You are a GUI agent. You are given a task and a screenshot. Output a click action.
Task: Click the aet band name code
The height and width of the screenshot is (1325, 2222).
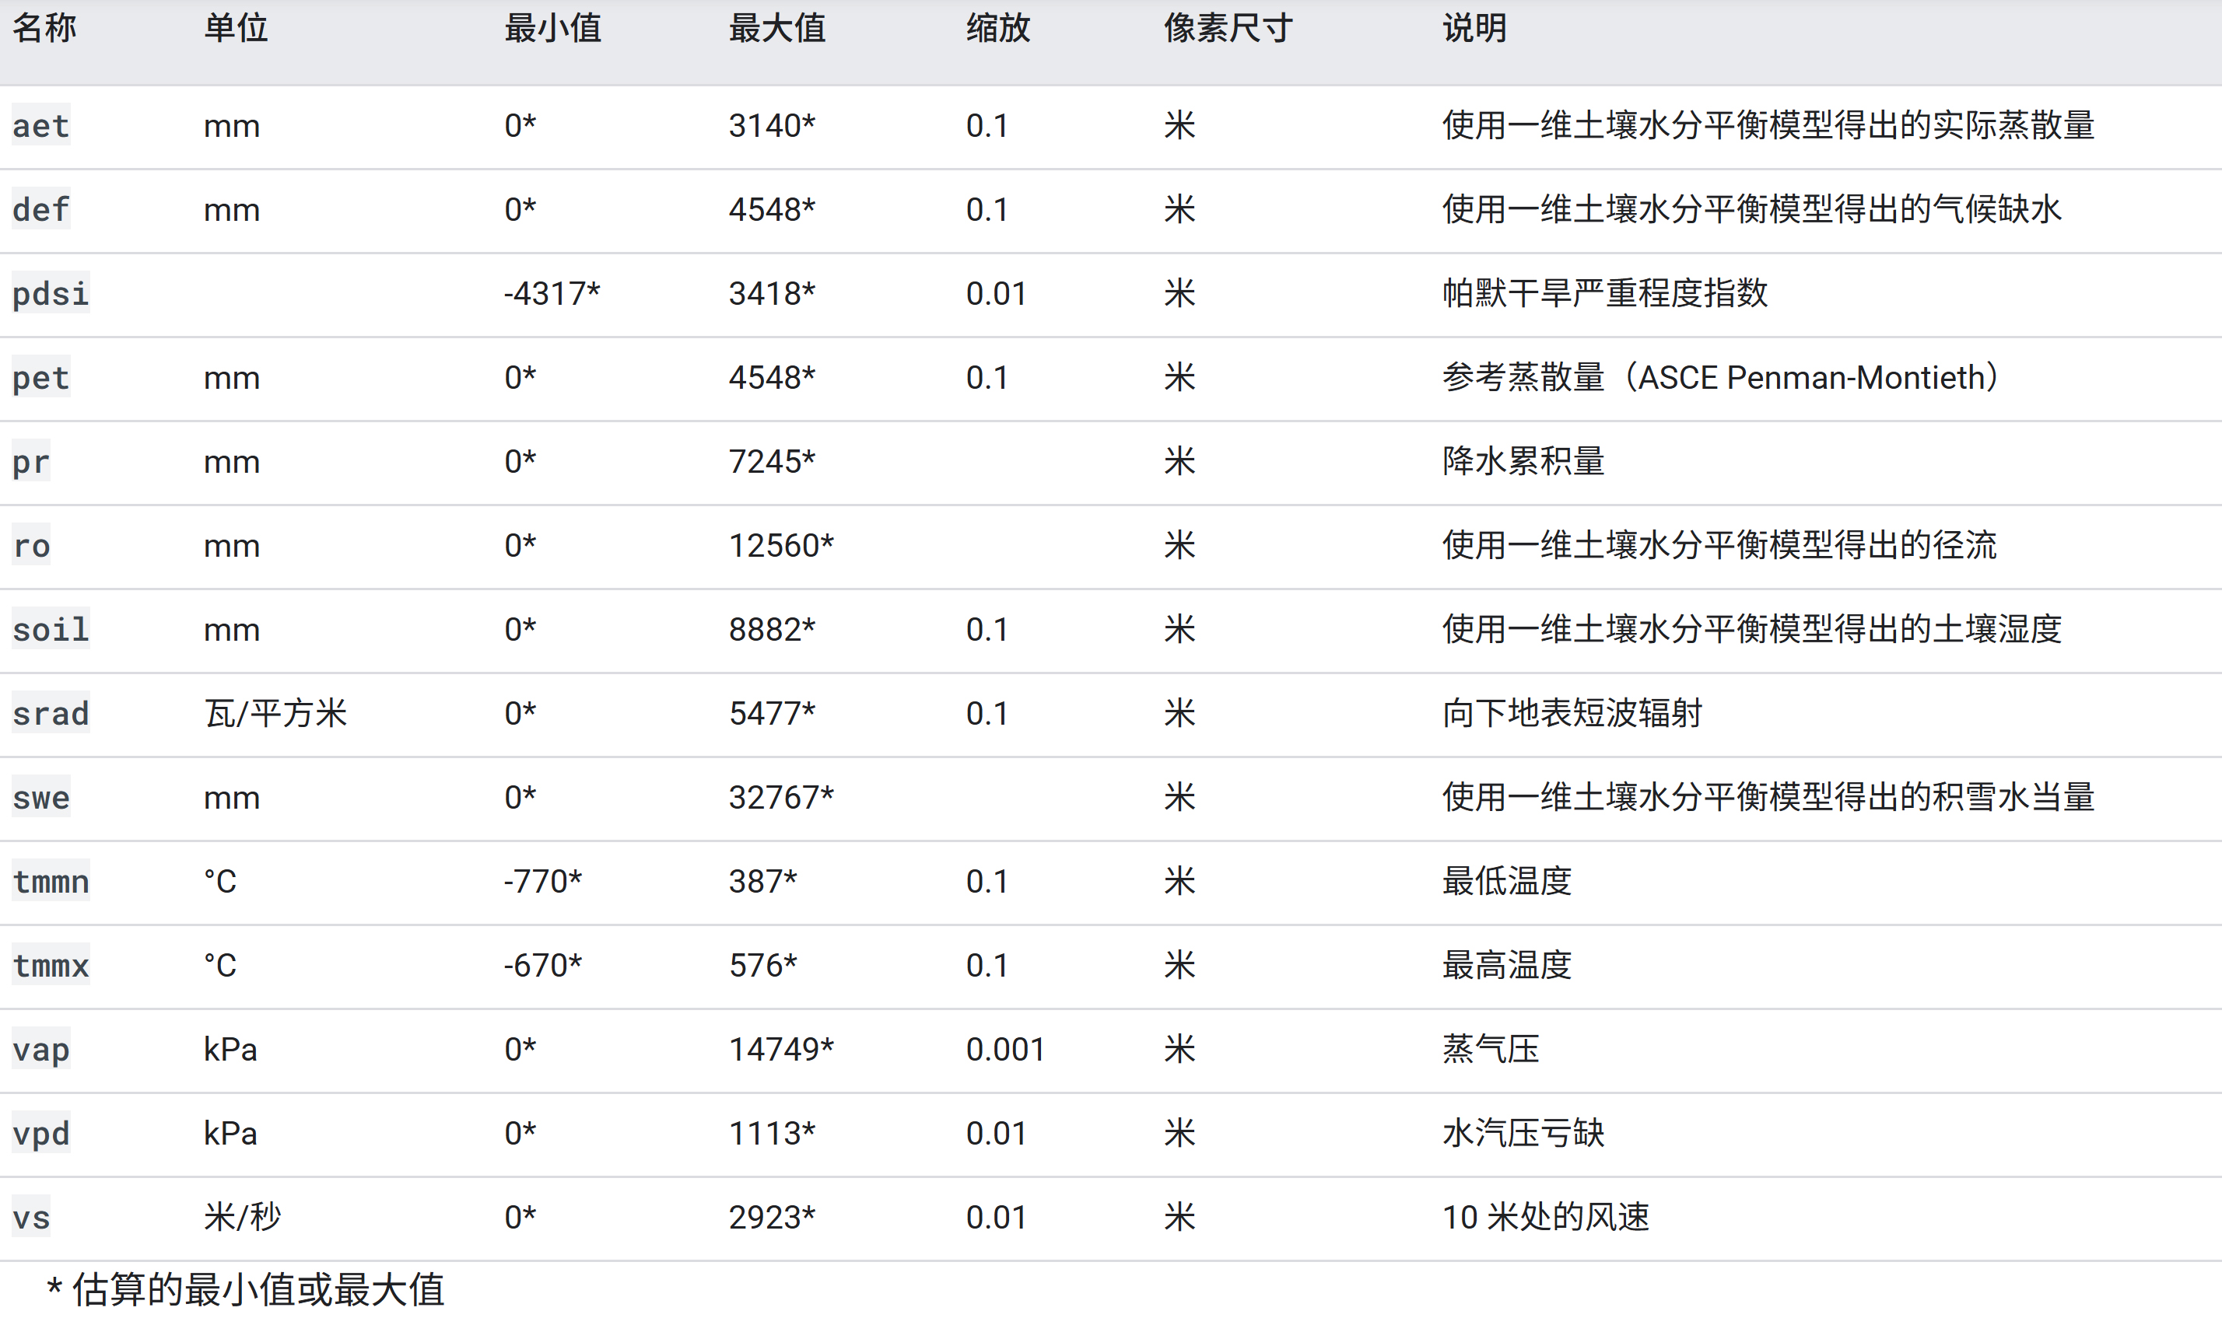(41, 126)
